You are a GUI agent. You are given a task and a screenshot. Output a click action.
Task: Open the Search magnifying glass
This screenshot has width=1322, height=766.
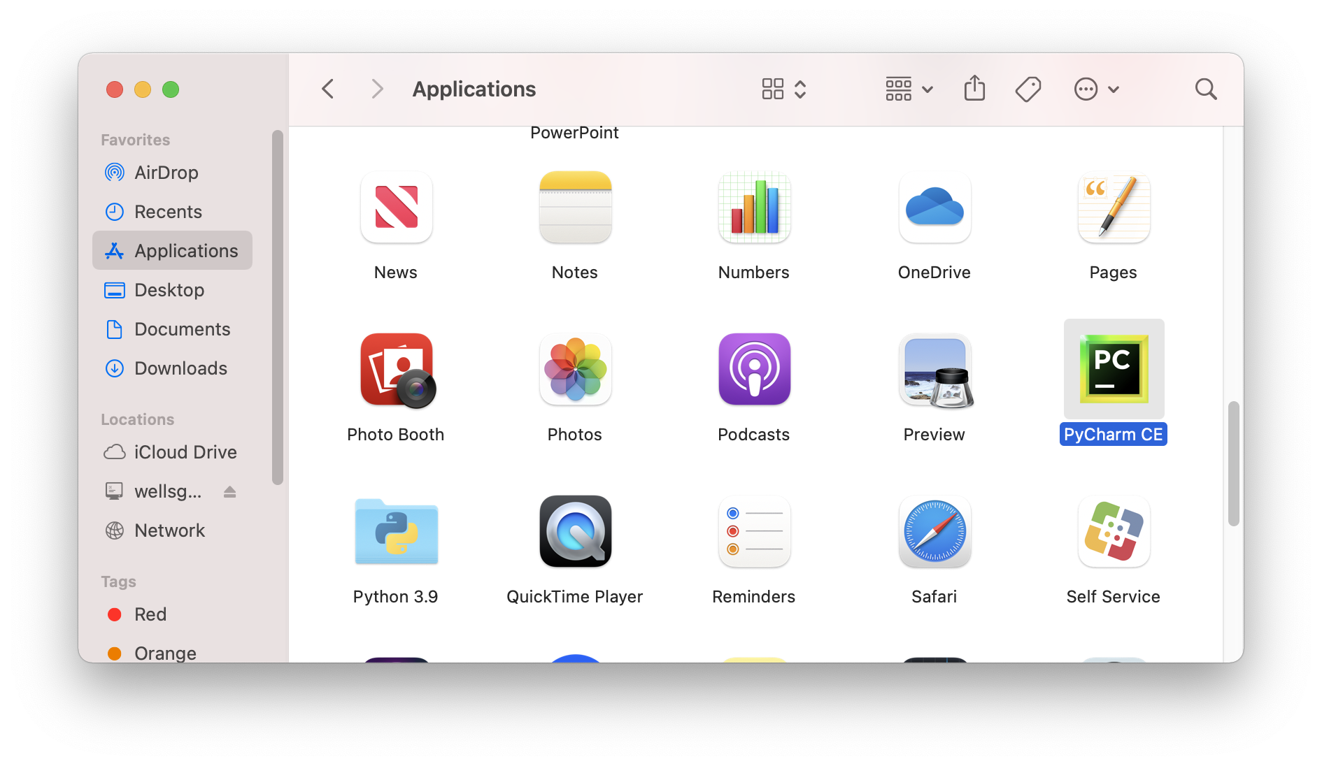click(1205, 89)
